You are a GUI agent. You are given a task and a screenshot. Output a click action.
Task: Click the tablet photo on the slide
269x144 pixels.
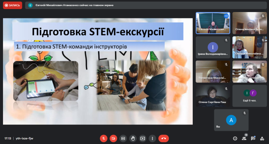coord(46,81)
